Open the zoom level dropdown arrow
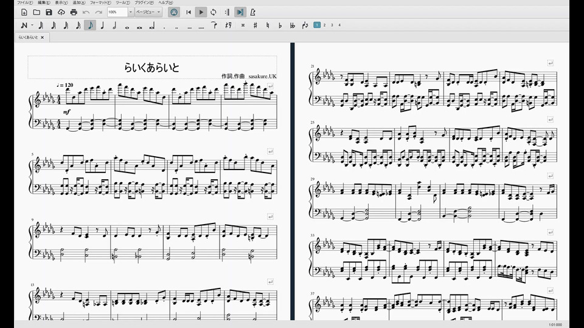Image resolution: width=584 pixels, height=328 pixels. (130, 12)
